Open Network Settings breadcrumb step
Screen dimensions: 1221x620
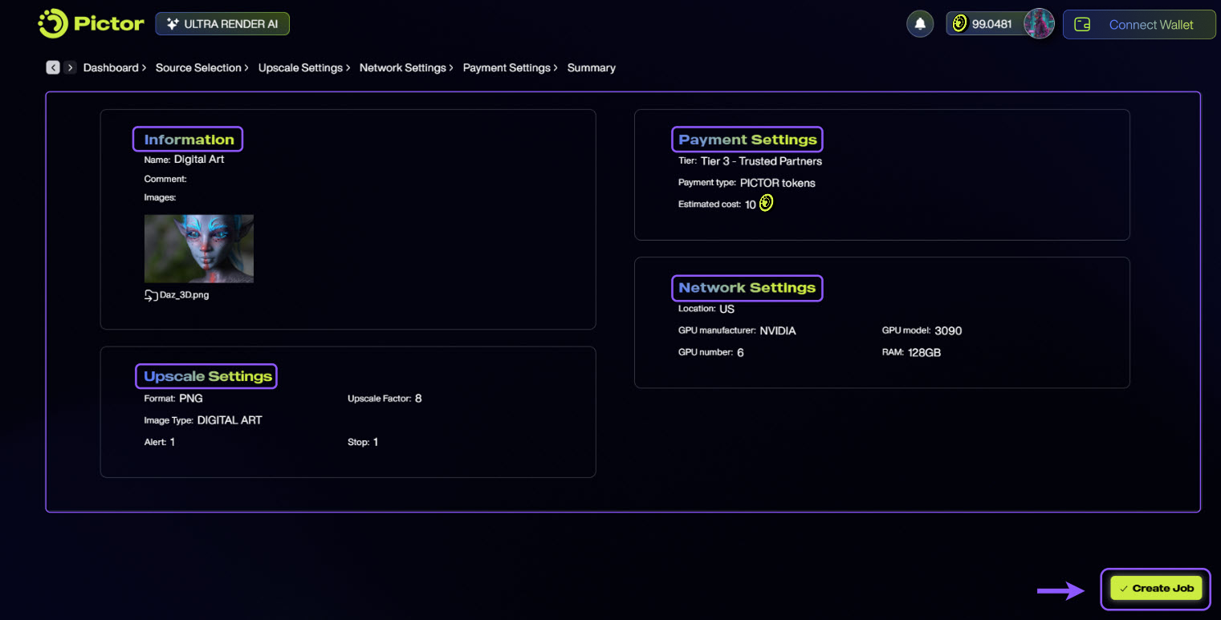[x=402, y=68]
